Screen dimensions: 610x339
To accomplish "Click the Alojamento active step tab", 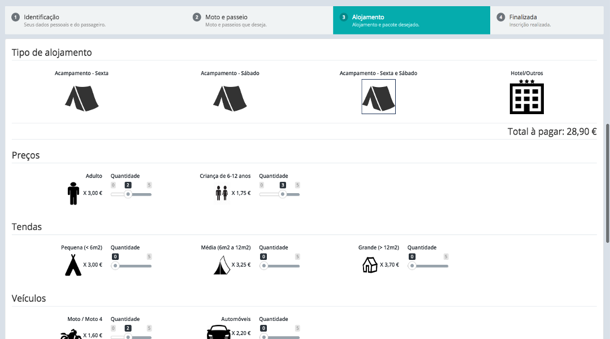I will (x=411, y=20).
